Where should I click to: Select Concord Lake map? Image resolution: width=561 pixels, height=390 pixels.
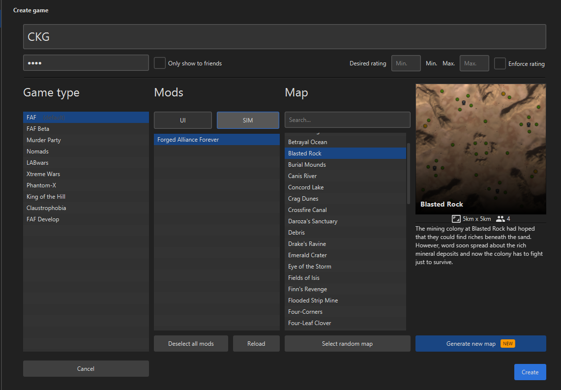coord(345,187)
